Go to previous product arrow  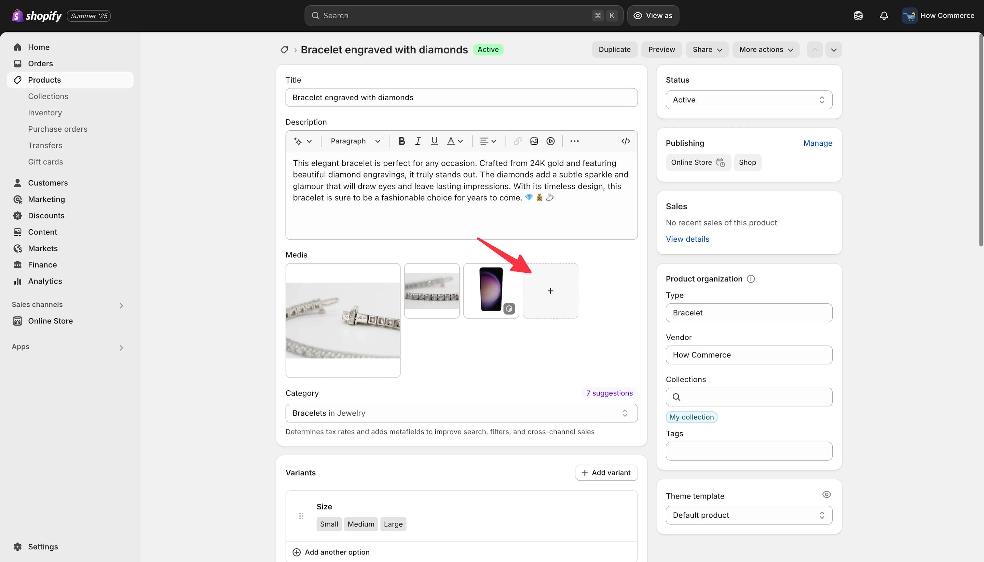(815, 49)
